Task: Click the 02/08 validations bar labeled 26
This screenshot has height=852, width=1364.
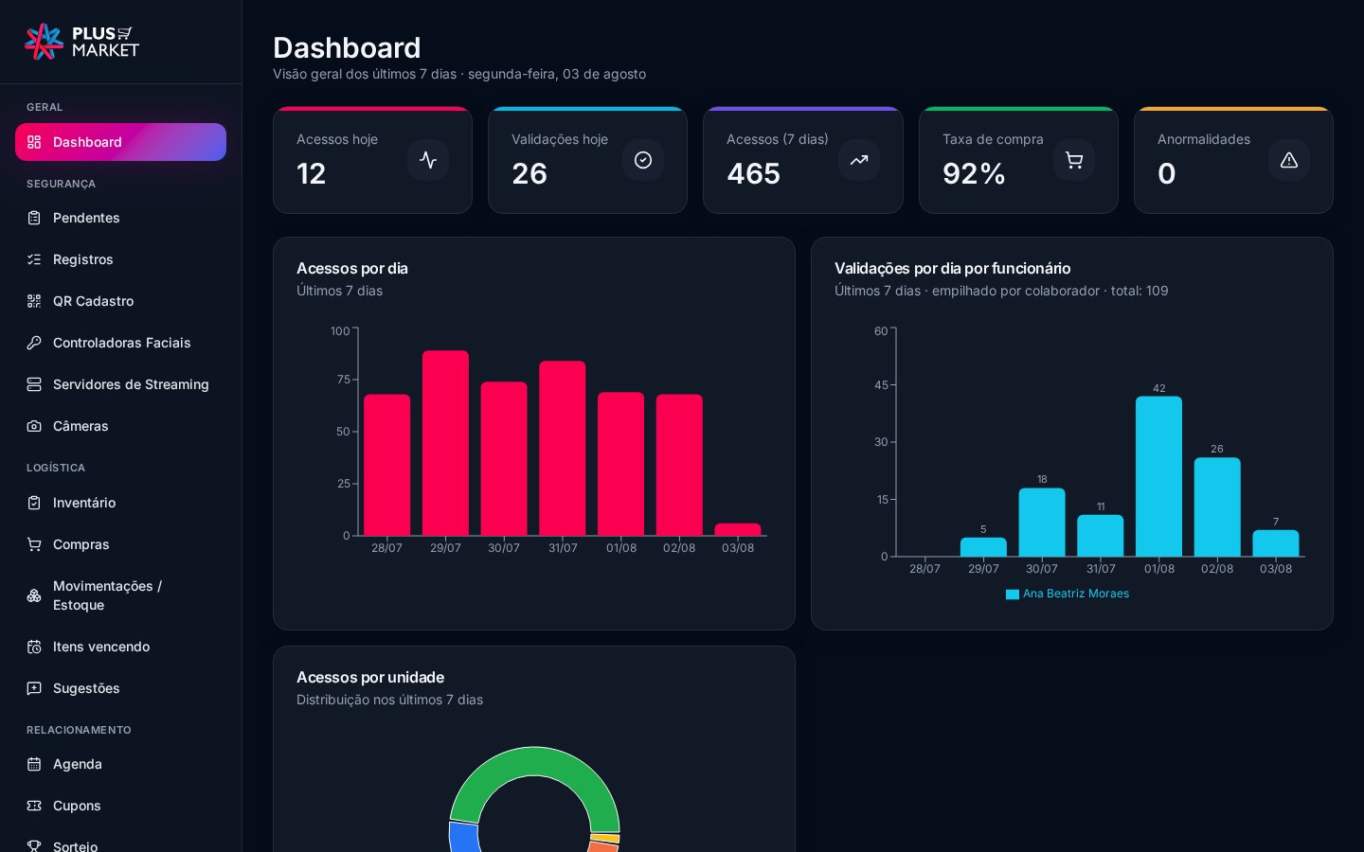Action: click(1217, 506)
